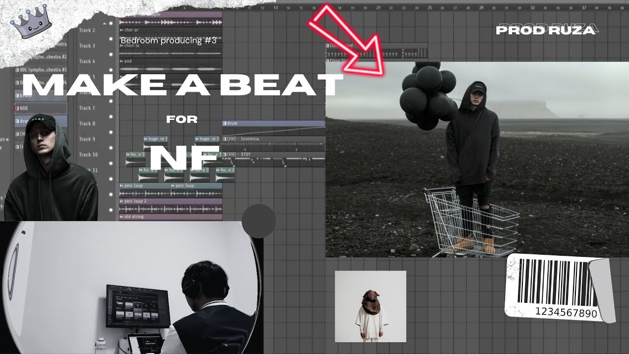The height and width of the screenshot is (354, 629).
Task: Click the icon beside 'BBC Sympho..chestra #3'
Action: pos(17,69)
